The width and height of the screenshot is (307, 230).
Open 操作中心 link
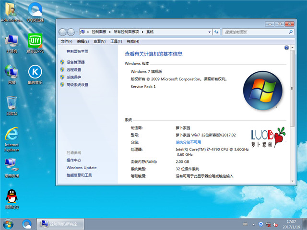74,160
